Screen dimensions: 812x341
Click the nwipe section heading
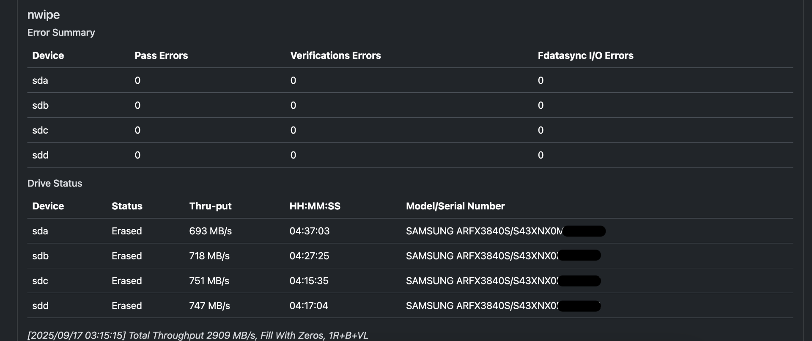[x=44, y=15]
